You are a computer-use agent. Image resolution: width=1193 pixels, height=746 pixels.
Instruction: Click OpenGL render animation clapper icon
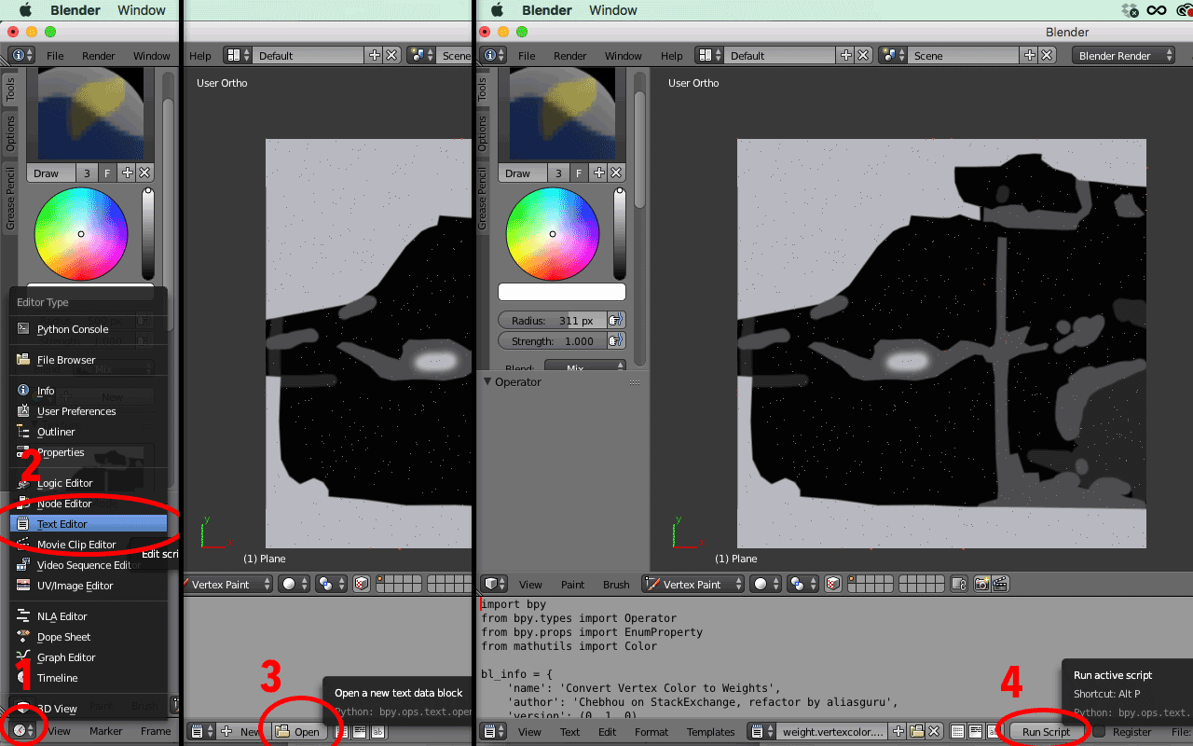(x=1000, y=584)
